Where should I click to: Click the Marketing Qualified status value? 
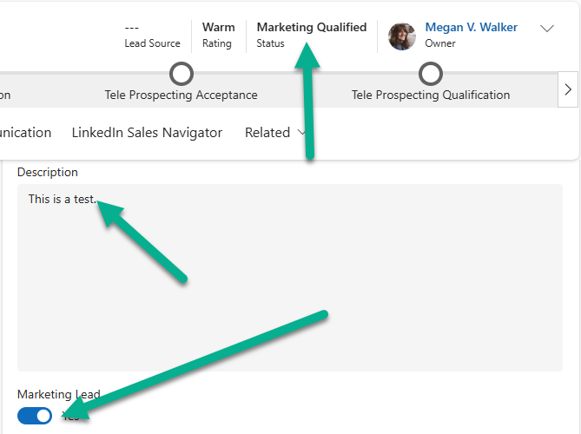pyautogui.click(x=311, y=28)
